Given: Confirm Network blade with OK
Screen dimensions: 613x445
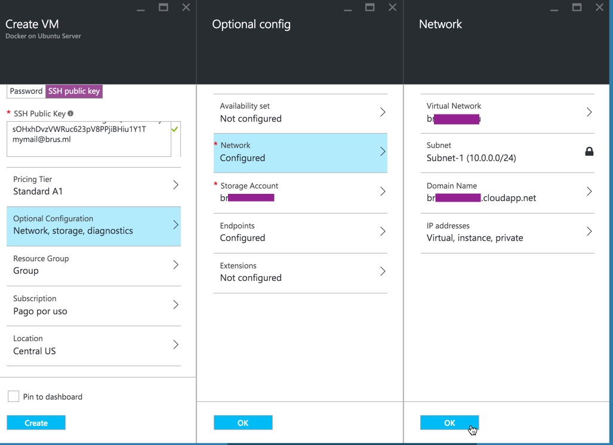Looking at the screenshot, I should point(449,423).
